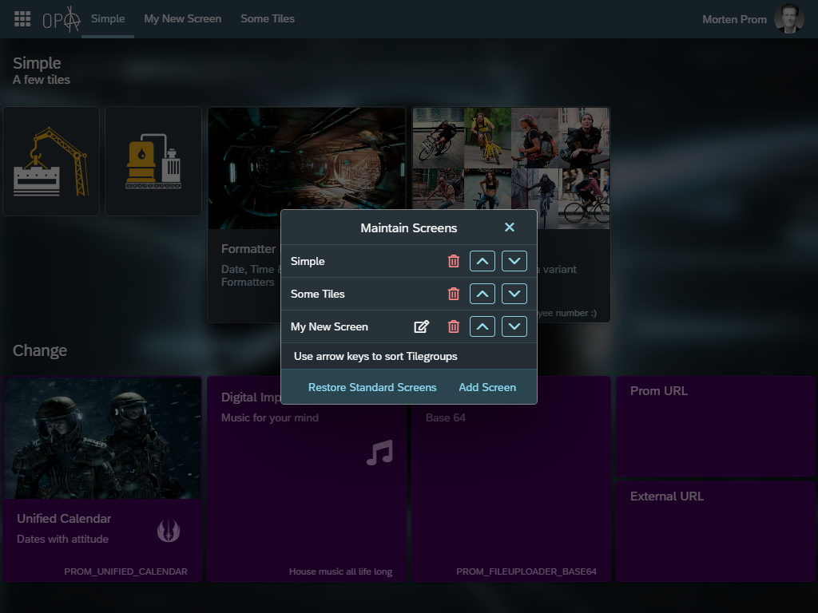Open the Unified Calendar tile

(102, 479)
